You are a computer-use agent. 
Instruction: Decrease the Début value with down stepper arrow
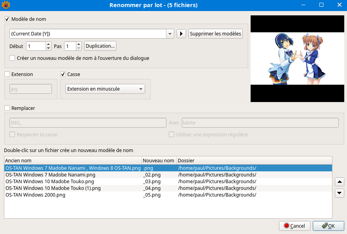click(x=48, y=48)
